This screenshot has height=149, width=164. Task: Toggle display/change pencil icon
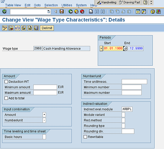pyautogui.click(x=5, y=28)
